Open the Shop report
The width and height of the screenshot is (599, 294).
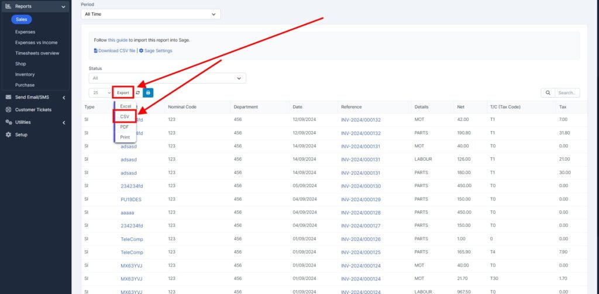tap(20, 64)
